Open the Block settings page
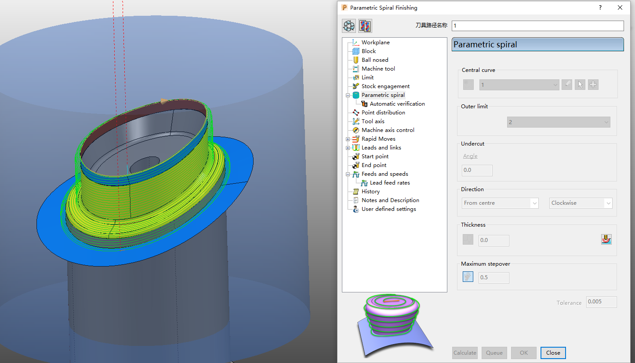The width and height of the screenshot is (635, 363). click(367, 51)
